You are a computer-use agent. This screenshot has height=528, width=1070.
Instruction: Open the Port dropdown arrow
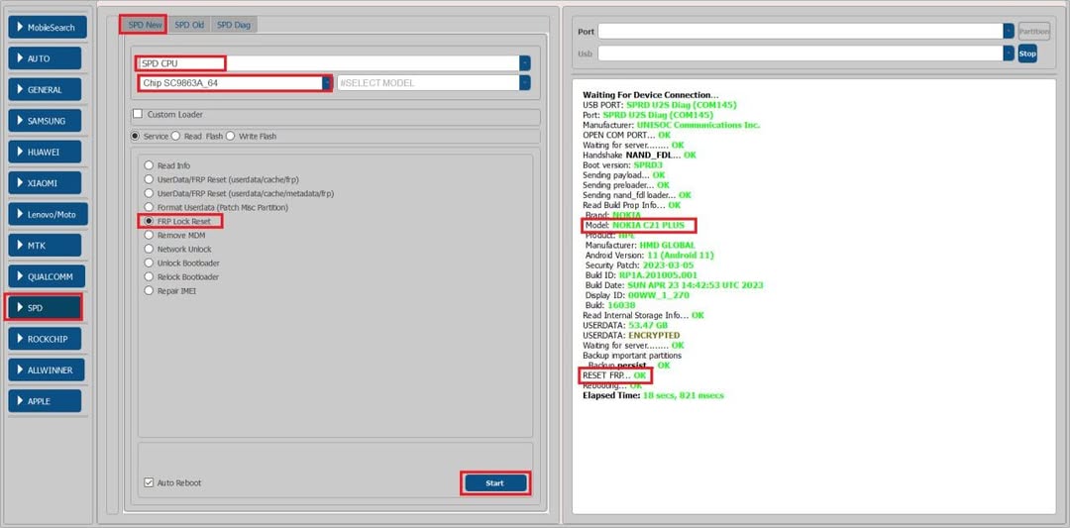(1009, 32)
